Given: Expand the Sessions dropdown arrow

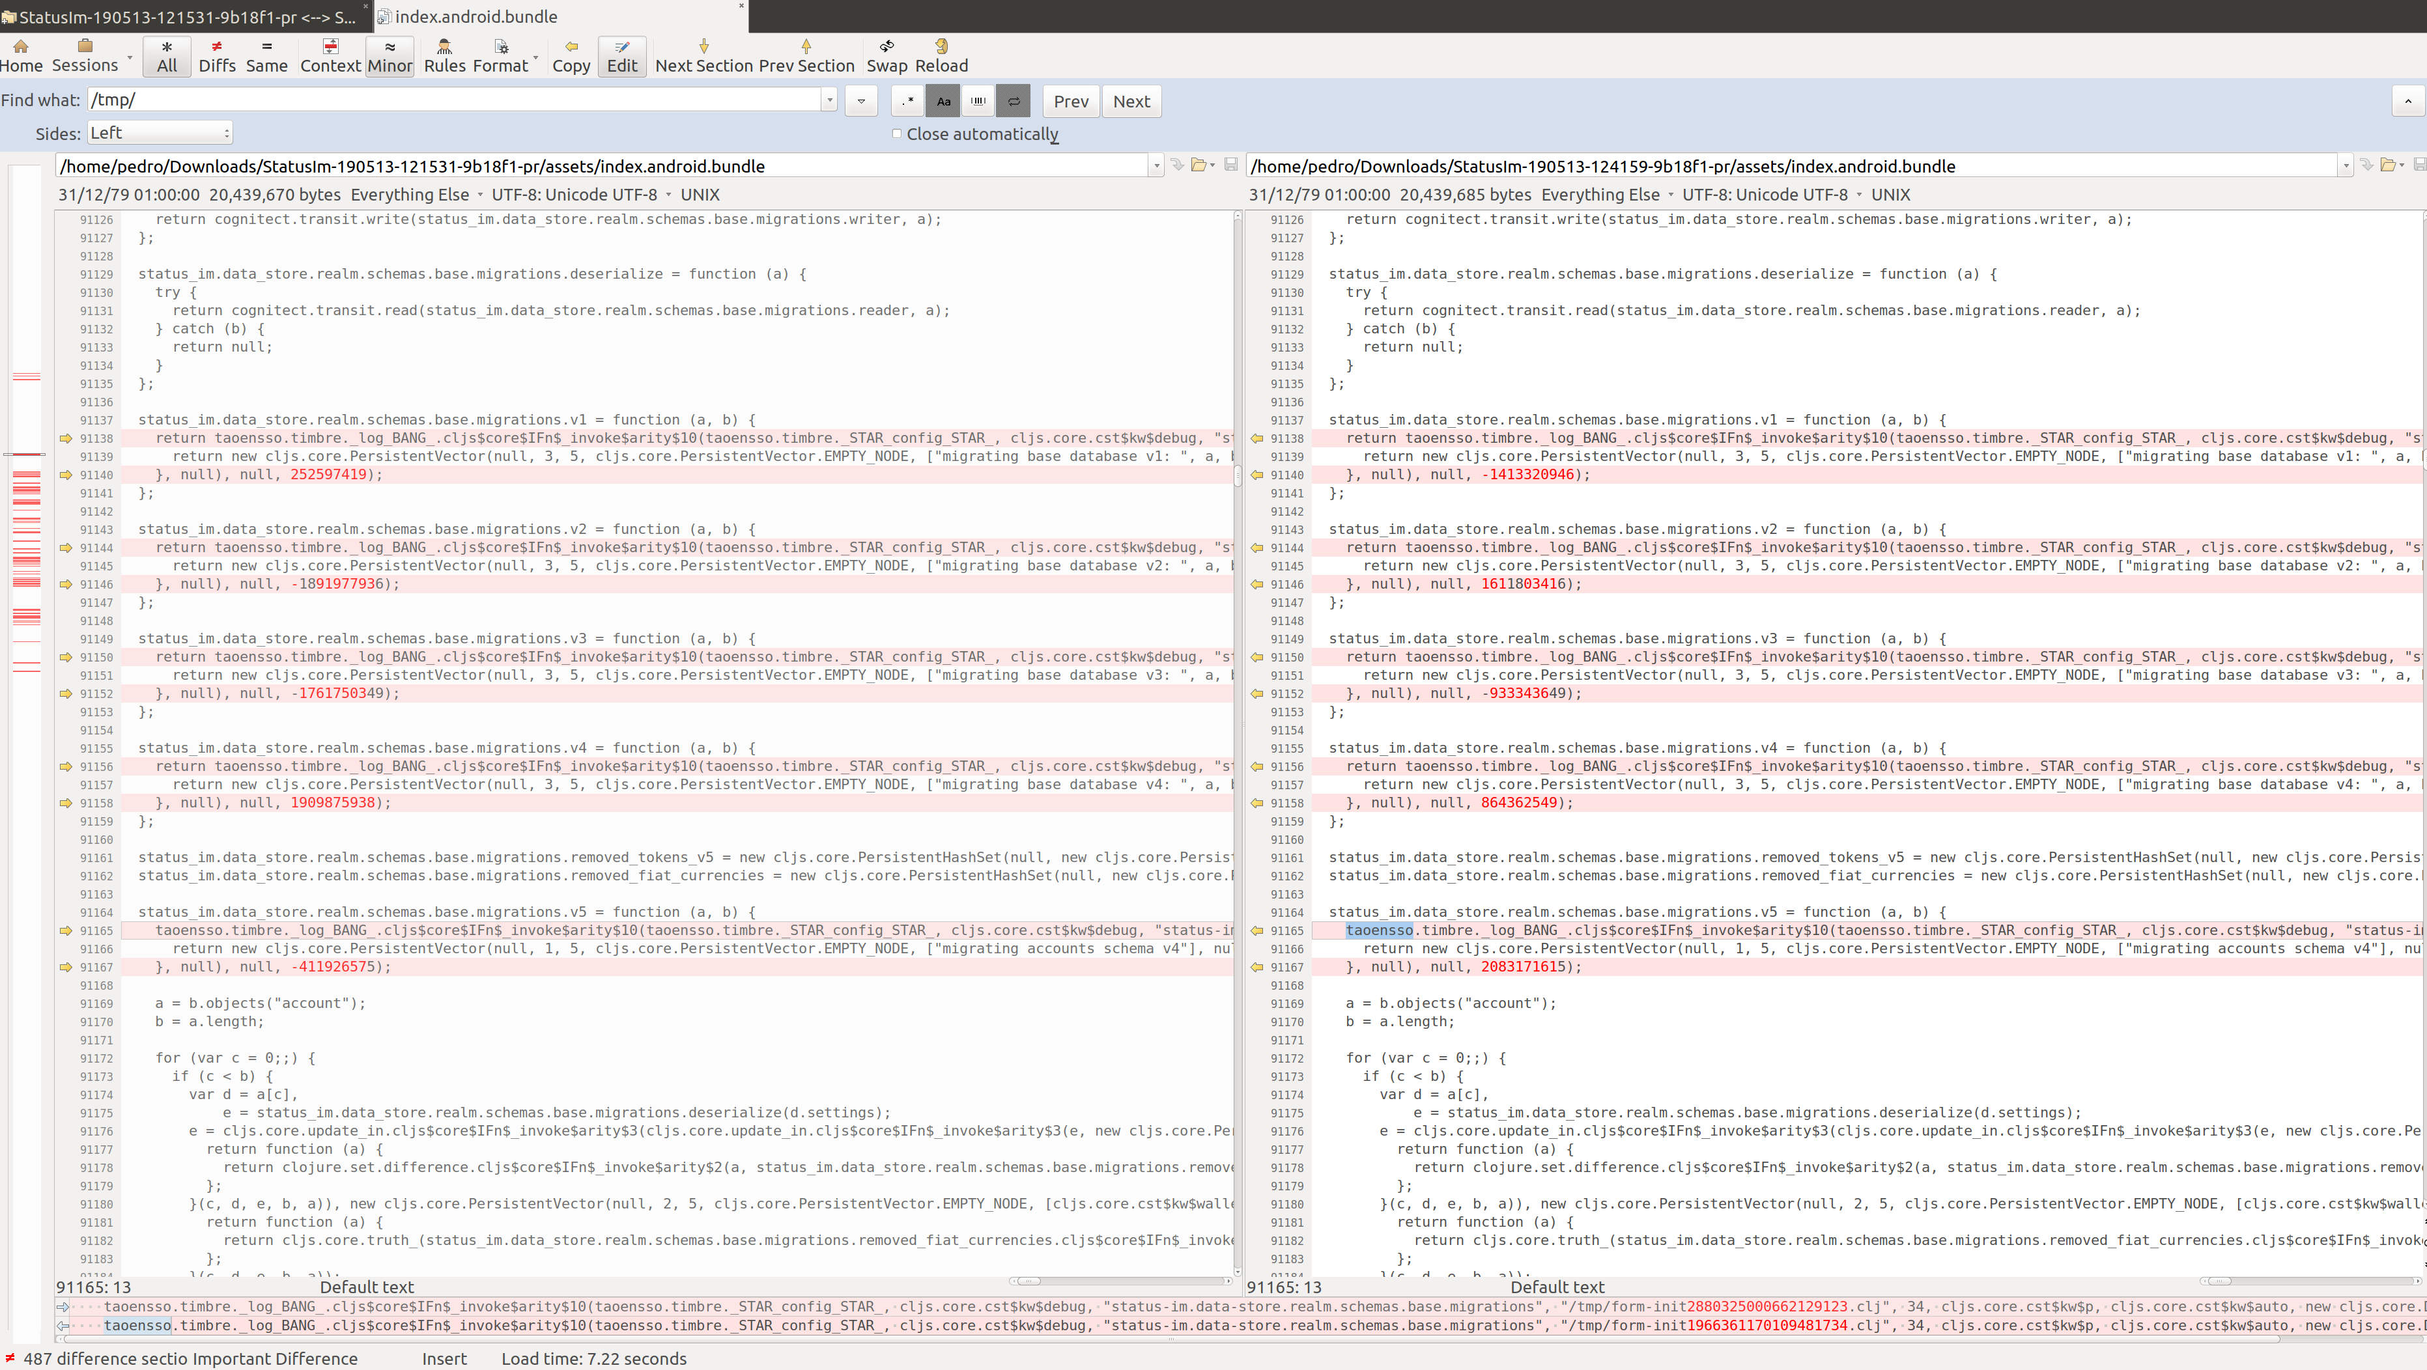Looking at the screenshot, I should coord(130,57).
